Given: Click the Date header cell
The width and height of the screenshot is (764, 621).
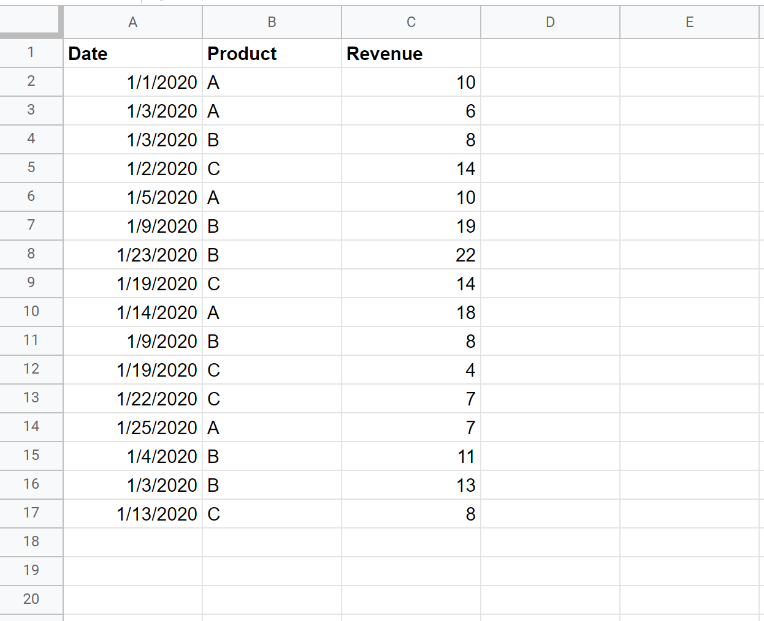Looking at the screenshot, I should pyautogui.click(x=132, y=53).
